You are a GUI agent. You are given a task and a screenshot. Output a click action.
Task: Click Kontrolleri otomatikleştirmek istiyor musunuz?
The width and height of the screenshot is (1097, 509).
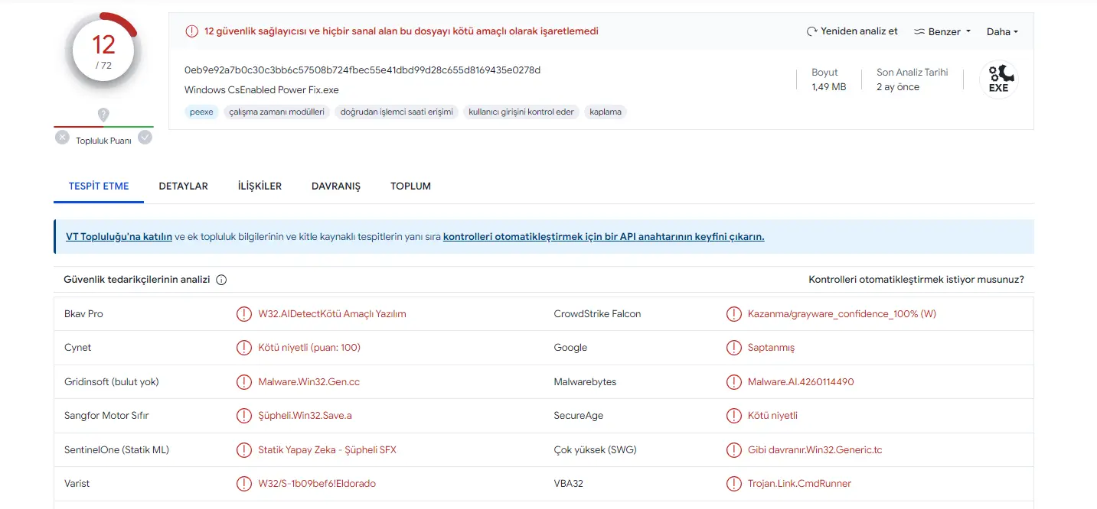point(916,280)
